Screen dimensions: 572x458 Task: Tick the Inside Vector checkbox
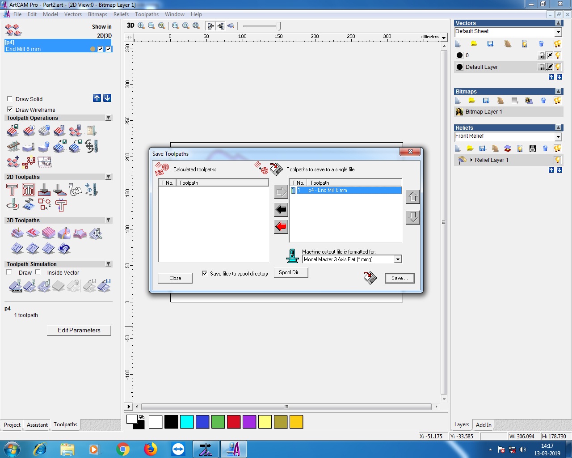(x=38, y=272)
